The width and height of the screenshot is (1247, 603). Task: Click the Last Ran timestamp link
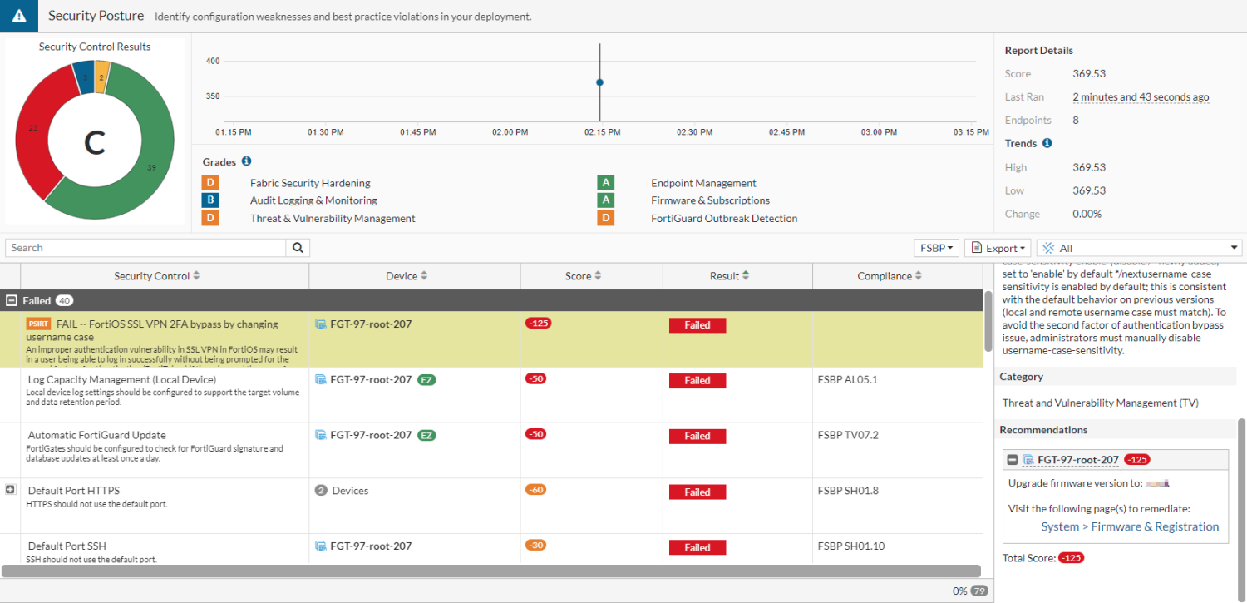[x=1140, y=96]
